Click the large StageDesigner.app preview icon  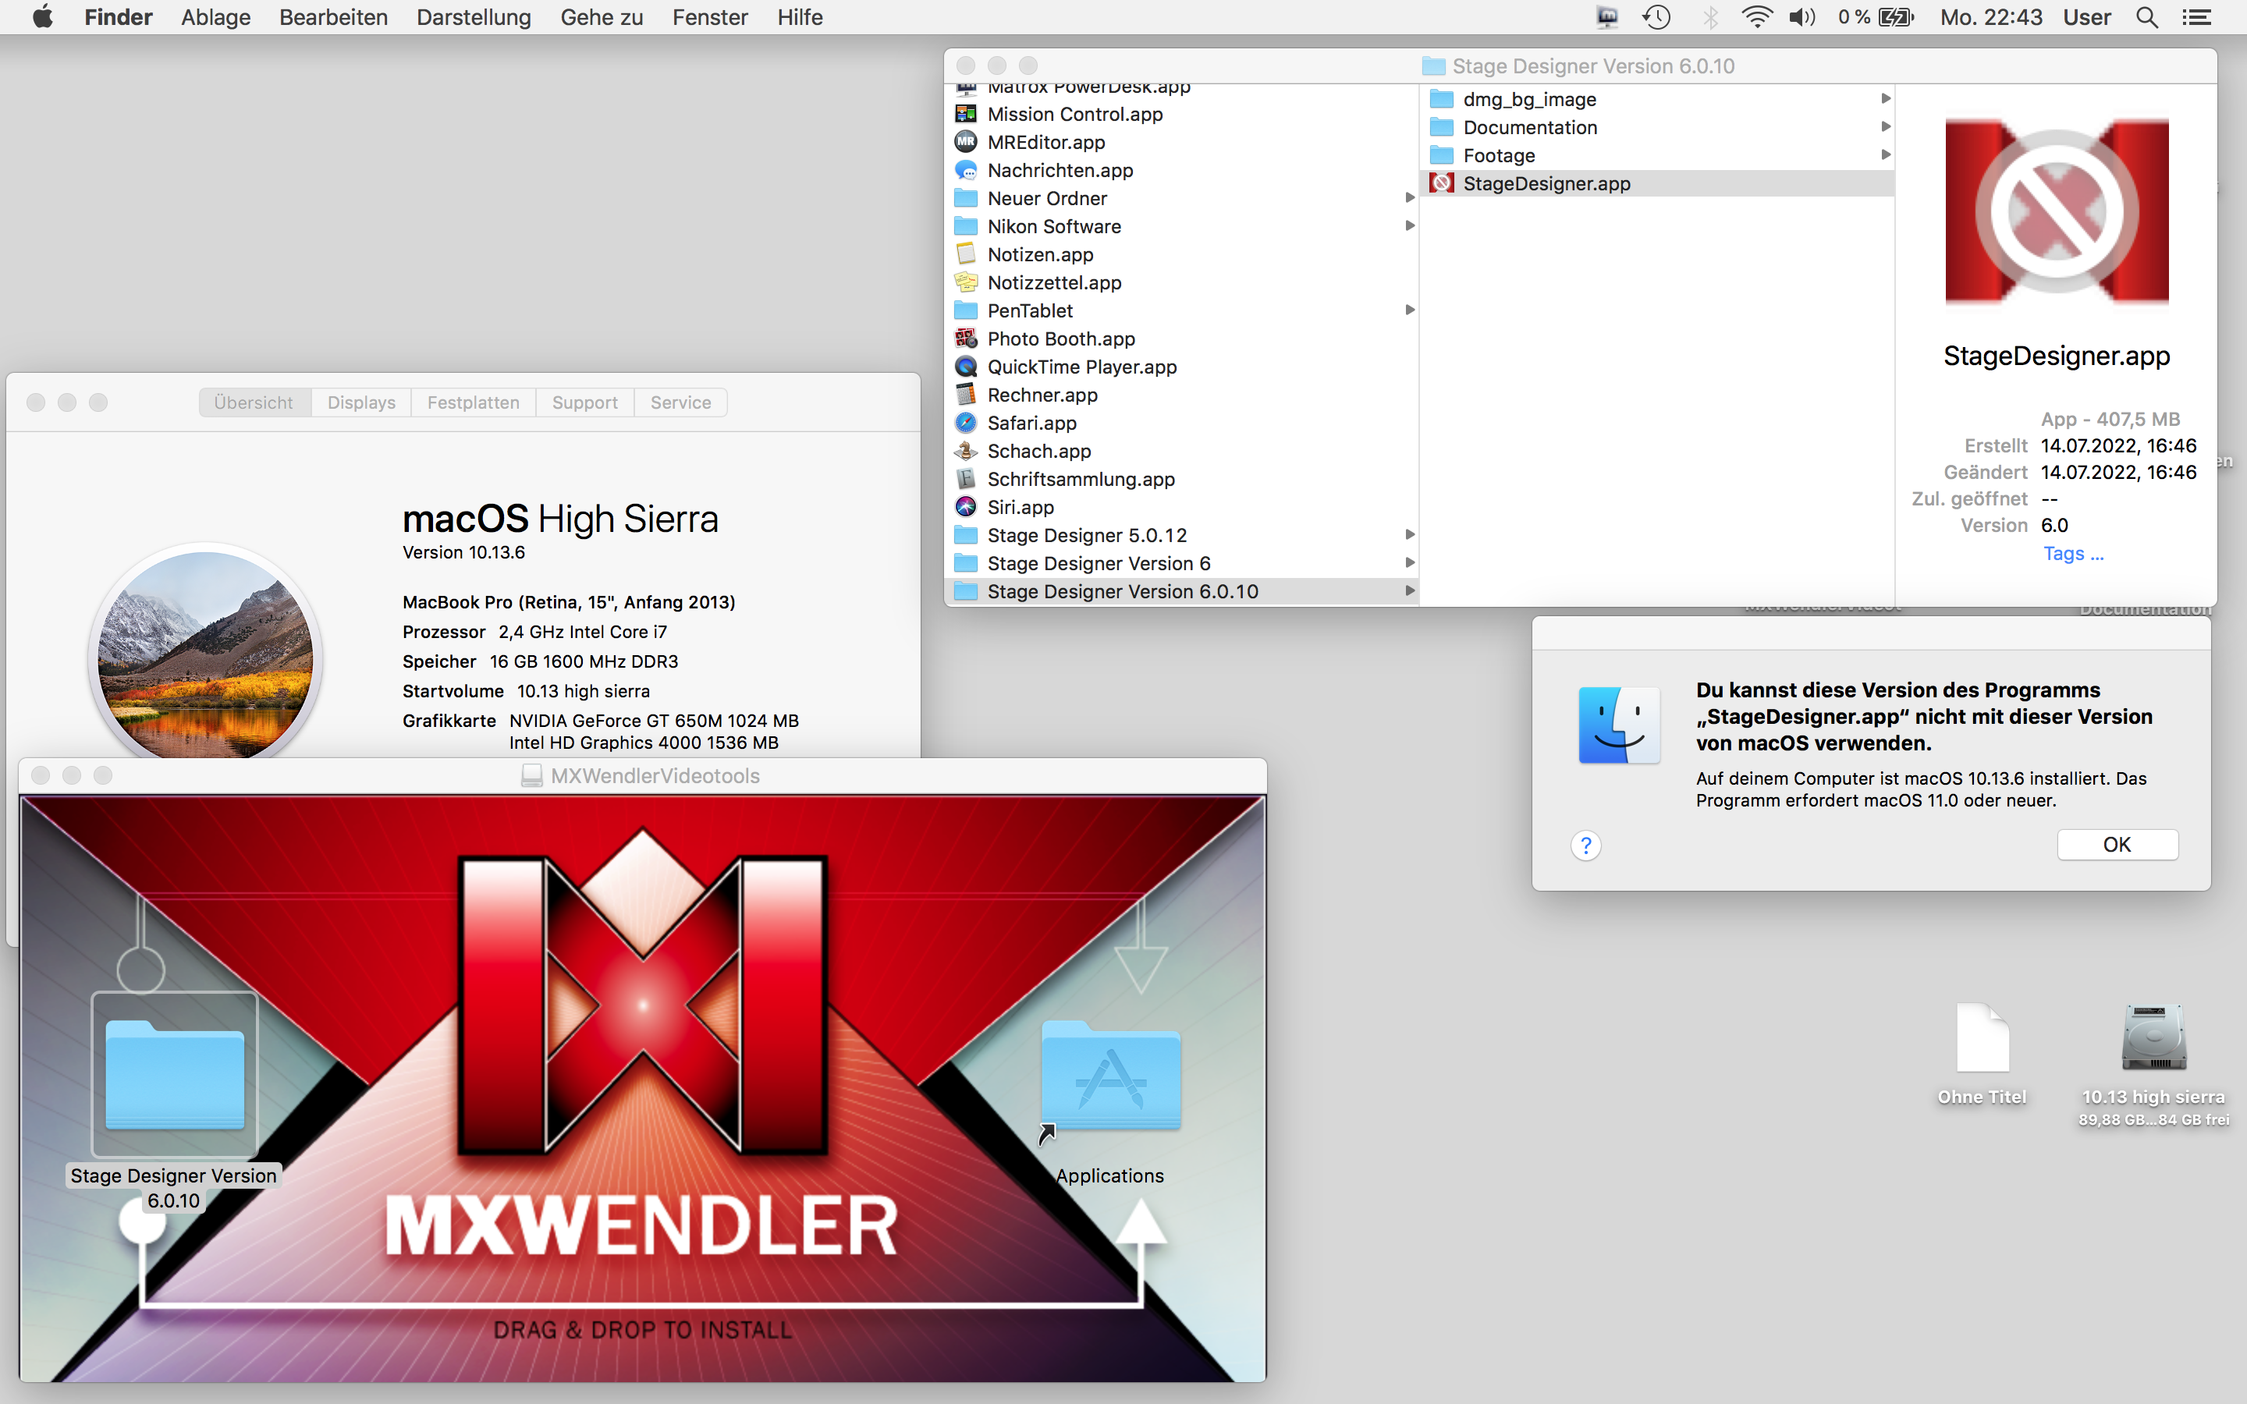coord(2057,211)
